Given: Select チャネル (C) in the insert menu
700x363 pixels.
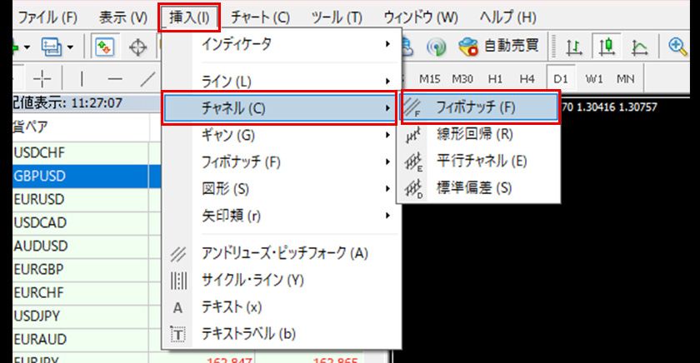Looking at the screenshot, I should coord(280,108).
